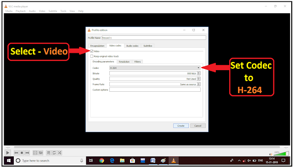Click the Play button in VLC
294x167 pixels.
pos(7,153)
